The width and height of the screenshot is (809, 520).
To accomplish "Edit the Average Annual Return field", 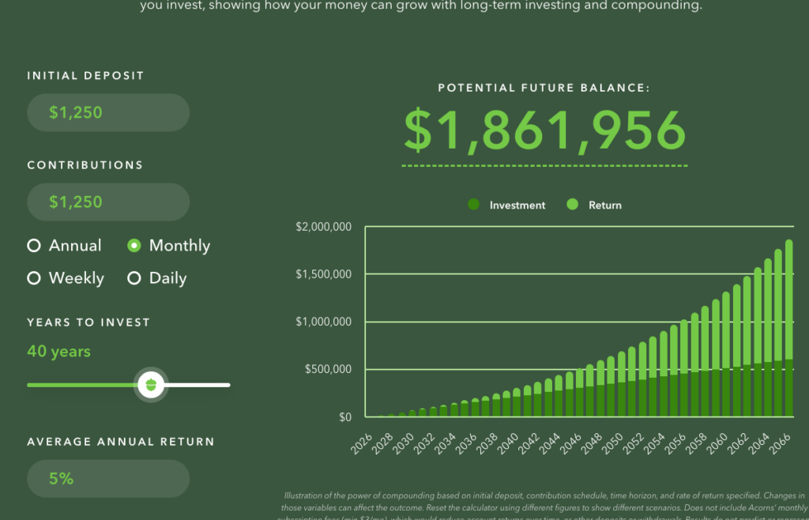I will (108, 479).
